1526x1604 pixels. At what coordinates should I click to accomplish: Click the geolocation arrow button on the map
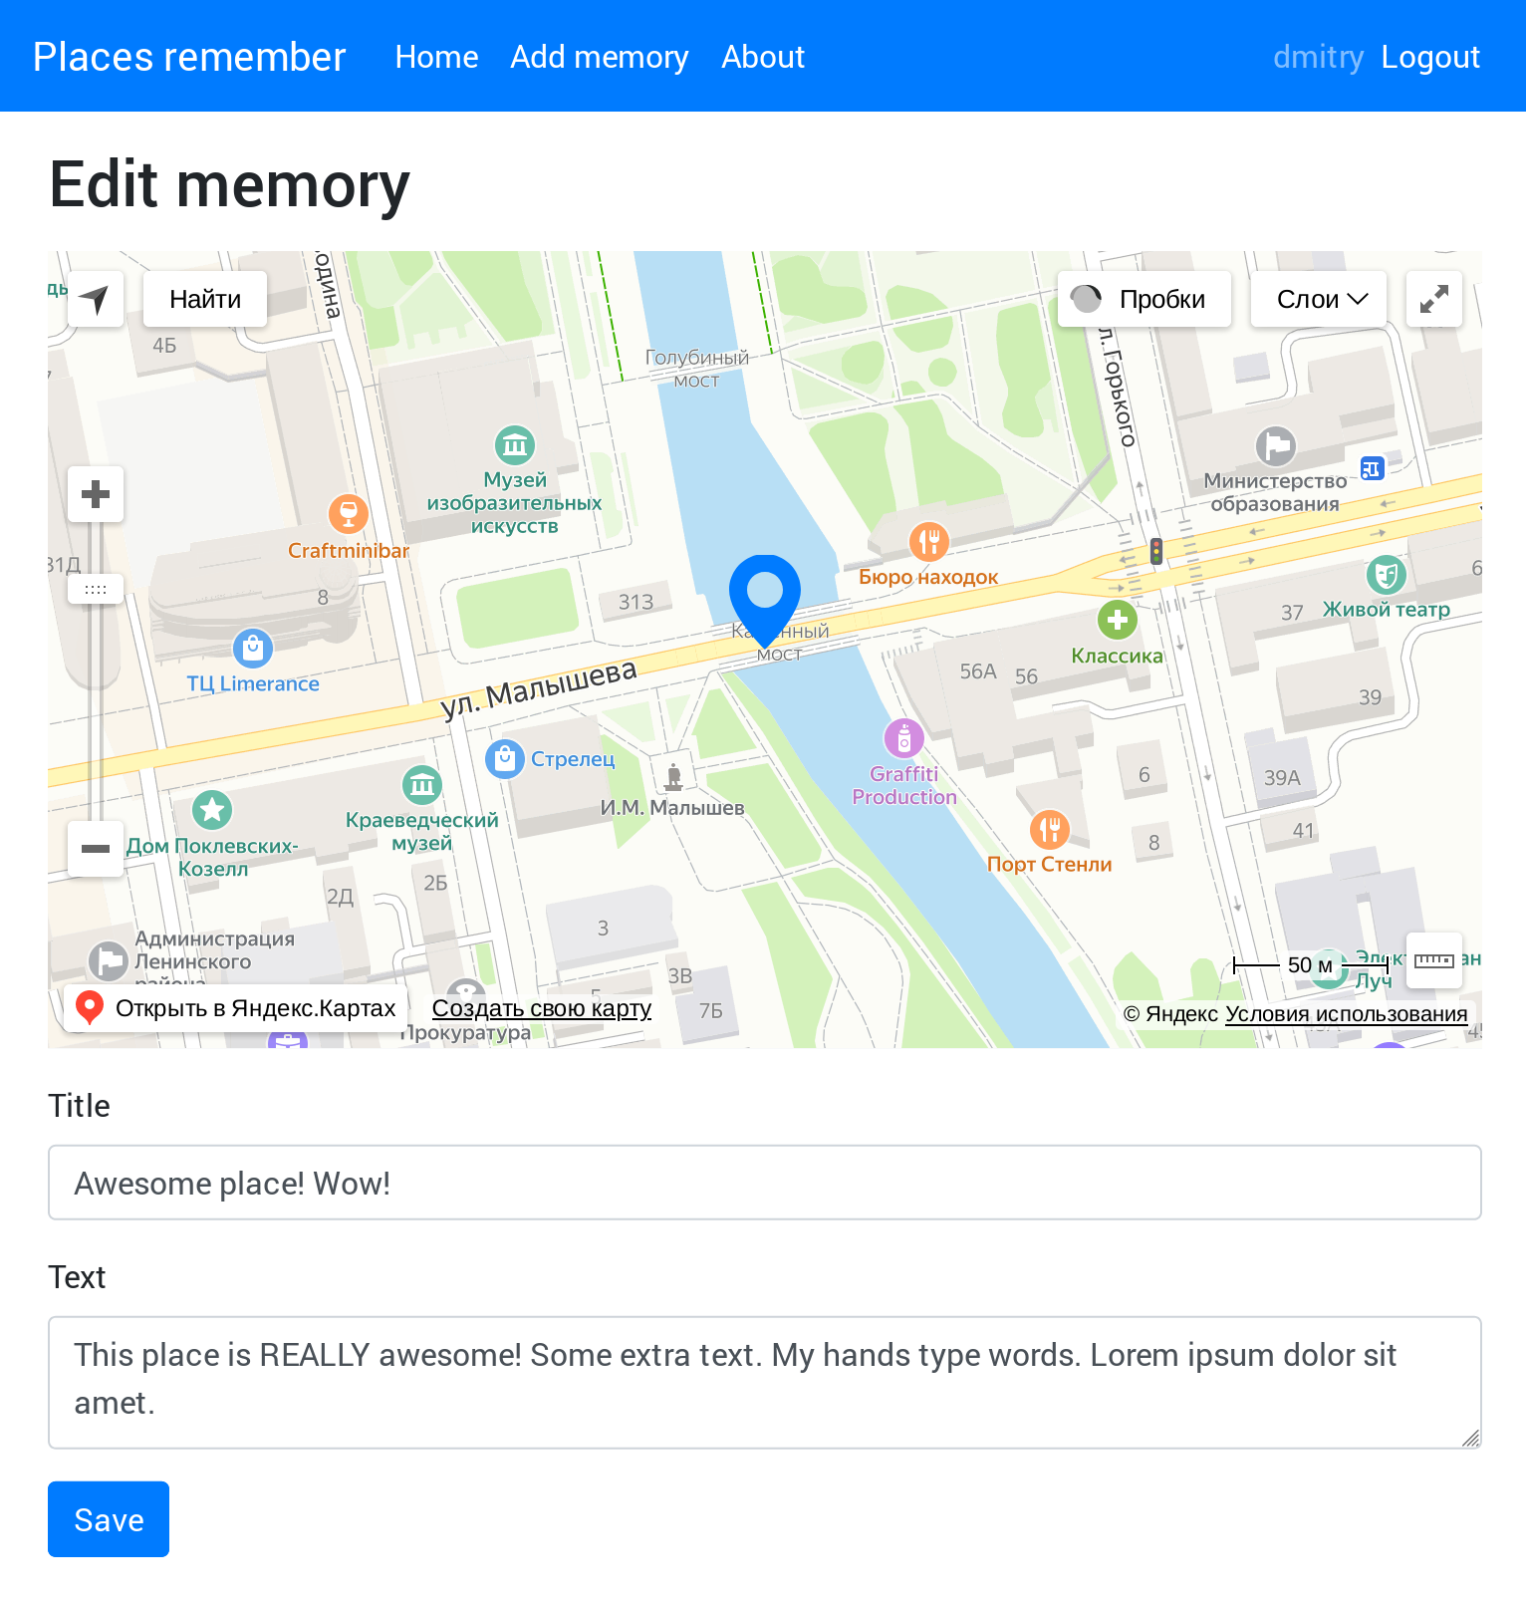point(96,299)
